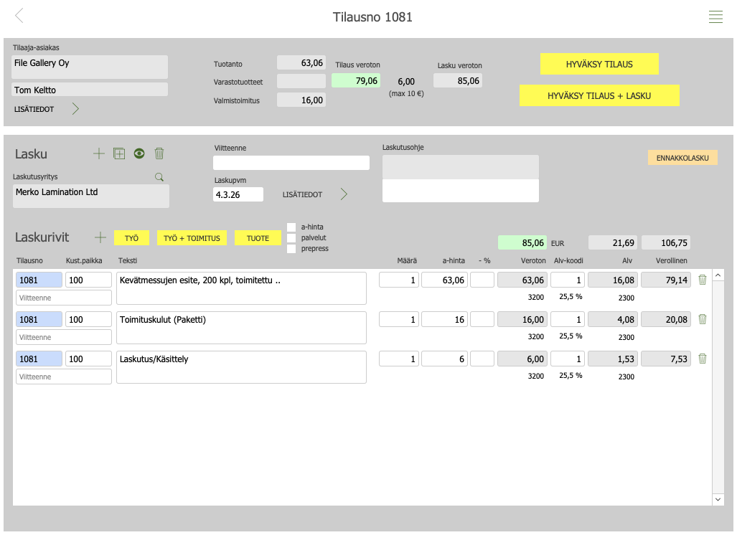Click the duplicate invoice icon beside Lasku
Image resolution: width=737 pixels, height=535 pixels.
119,153
